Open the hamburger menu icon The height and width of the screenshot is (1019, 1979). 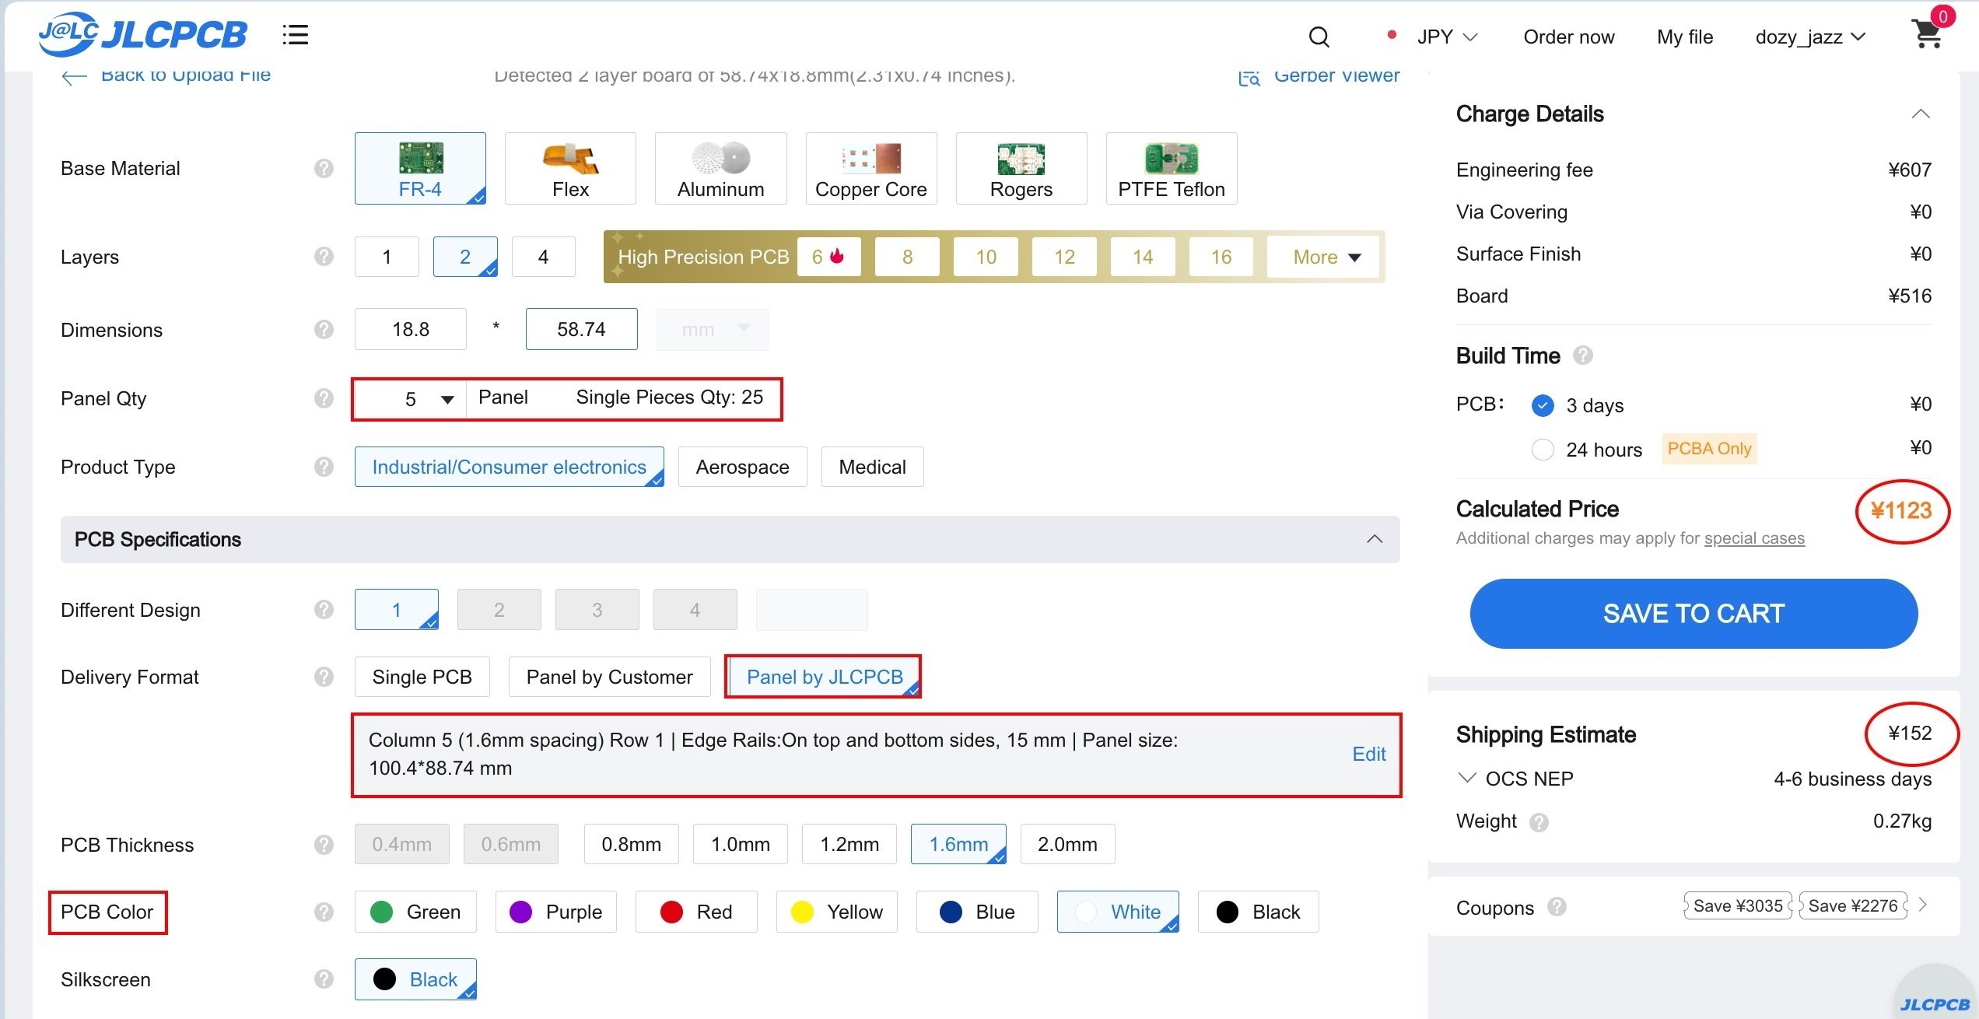click(296, 35)
